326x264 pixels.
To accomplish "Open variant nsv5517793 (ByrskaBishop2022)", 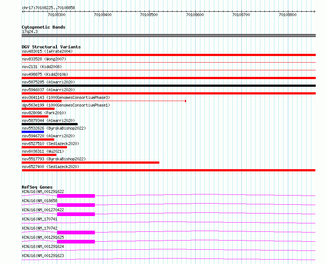I will pos(54,159).
